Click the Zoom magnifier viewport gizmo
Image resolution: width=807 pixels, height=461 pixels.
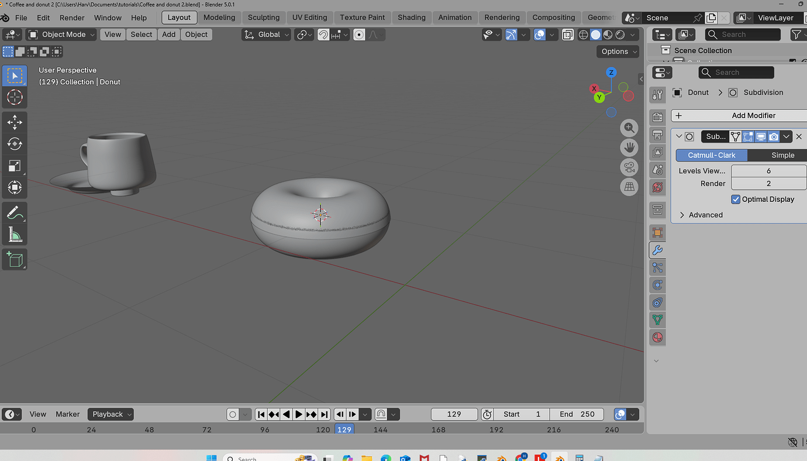coord(629,128)
